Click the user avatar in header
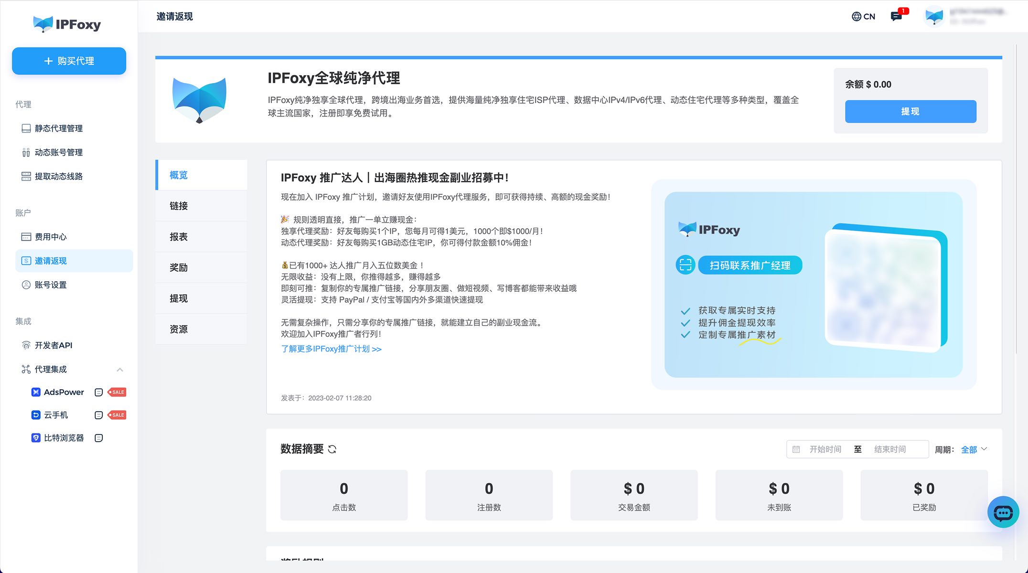The height and width of the screenshot is (573, 1028). coord(934,17)
